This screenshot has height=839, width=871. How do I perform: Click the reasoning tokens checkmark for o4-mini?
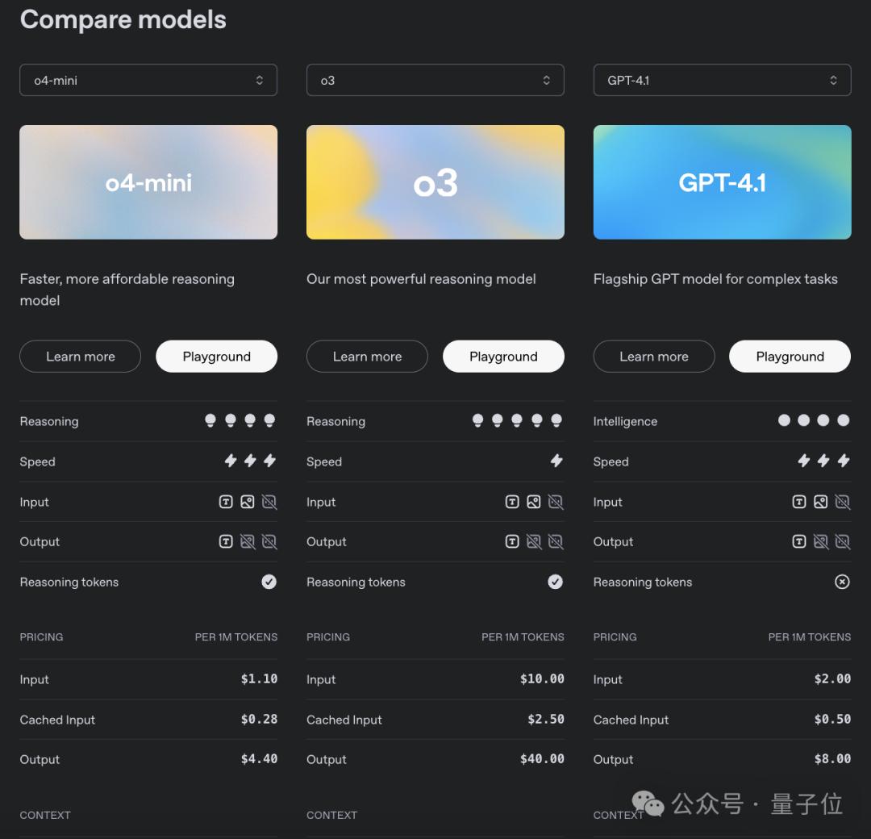269,581
